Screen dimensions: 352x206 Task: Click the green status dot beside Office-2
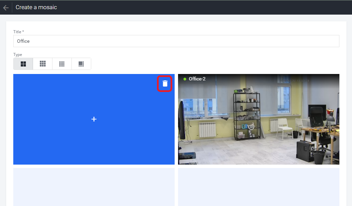coord(185,79)
